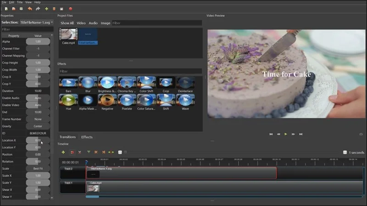The height and width of the screenshot is (206, 367).
Task: Jump to the previous marker icon
Action: (x=96, y=152)
